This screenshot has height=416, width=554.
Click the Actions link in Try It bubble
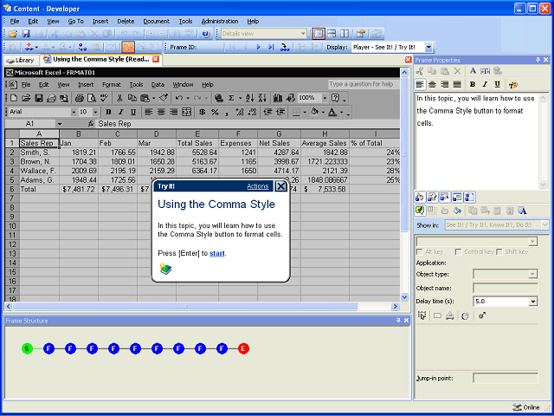coord(258,186)
